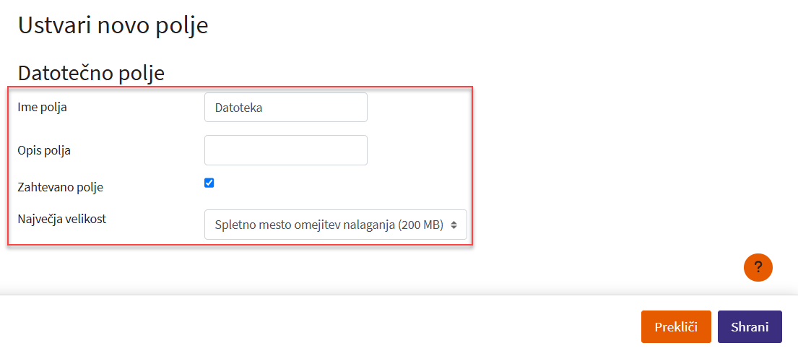Click the Opis polja label

pos(44,150)
